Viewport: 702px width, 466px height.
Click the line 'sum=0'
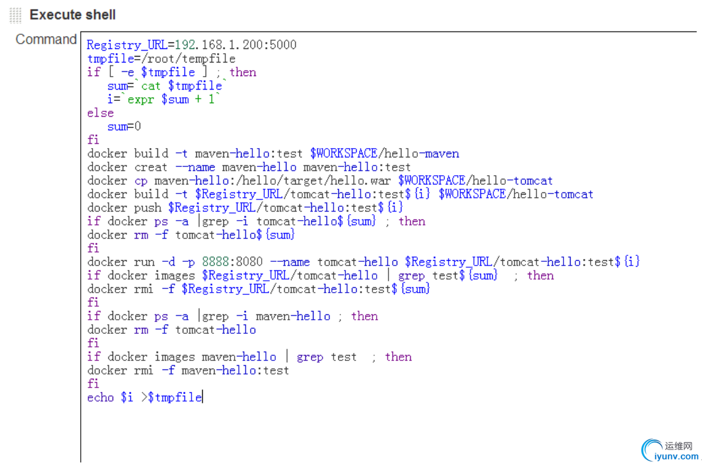pyautogui.click(x=124, y=126)
